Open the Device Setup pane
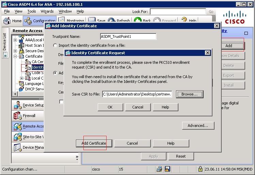Screen dimensions: 255x175 pyautogui.click(x=28, y=105)
